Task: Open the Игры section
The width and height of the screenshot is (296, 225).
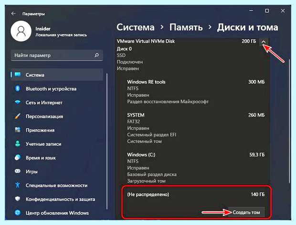Action: (x=57, y=171)
